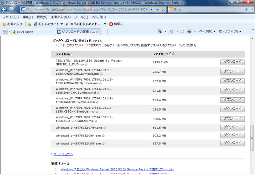Click the add to favorites bar icon
This screenshot has width=255, height=175.
[x=29, y=24]
